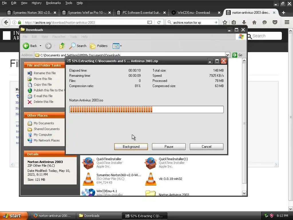Select Norton Antivirus 2003 folder
The height and width of the screenshot is (220, 293).
[151, 193]
